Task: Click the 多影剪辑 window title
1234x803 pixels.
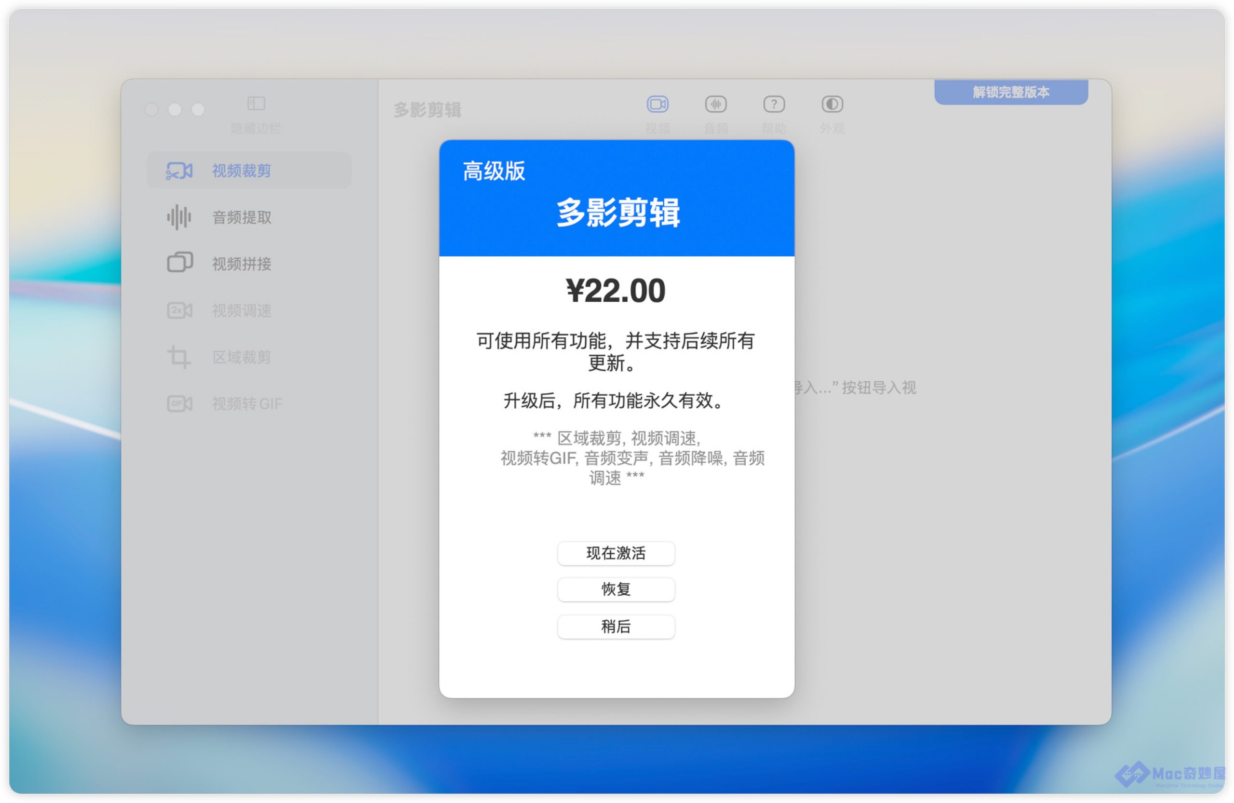Action: point(427,110)
